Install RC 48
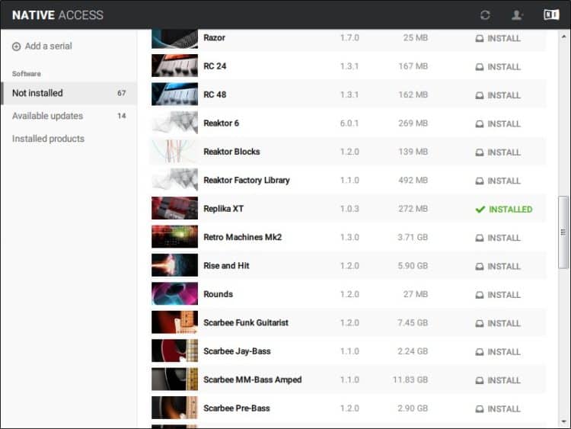 click(x=498, y=95)
